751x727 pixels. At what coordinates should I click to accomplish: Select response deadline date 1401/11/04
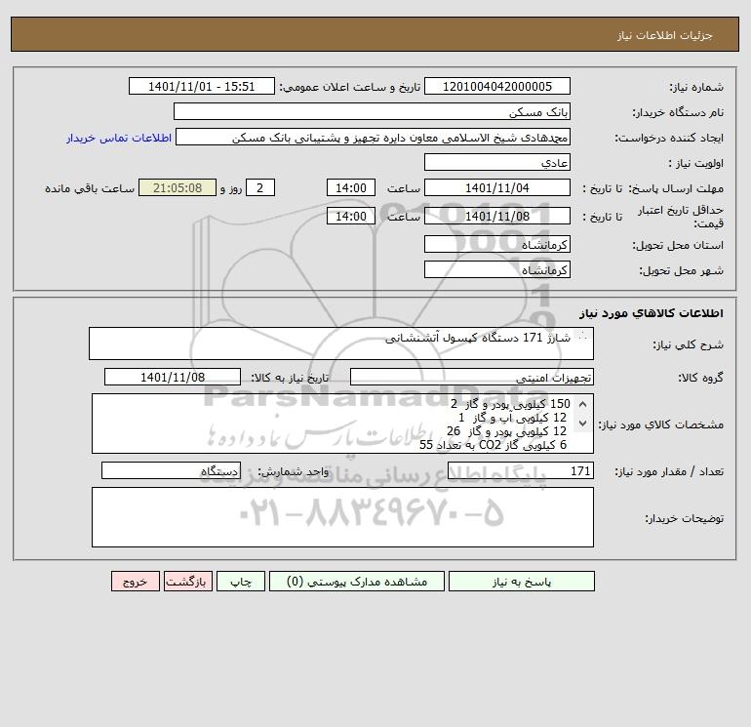tap(497, 188)
